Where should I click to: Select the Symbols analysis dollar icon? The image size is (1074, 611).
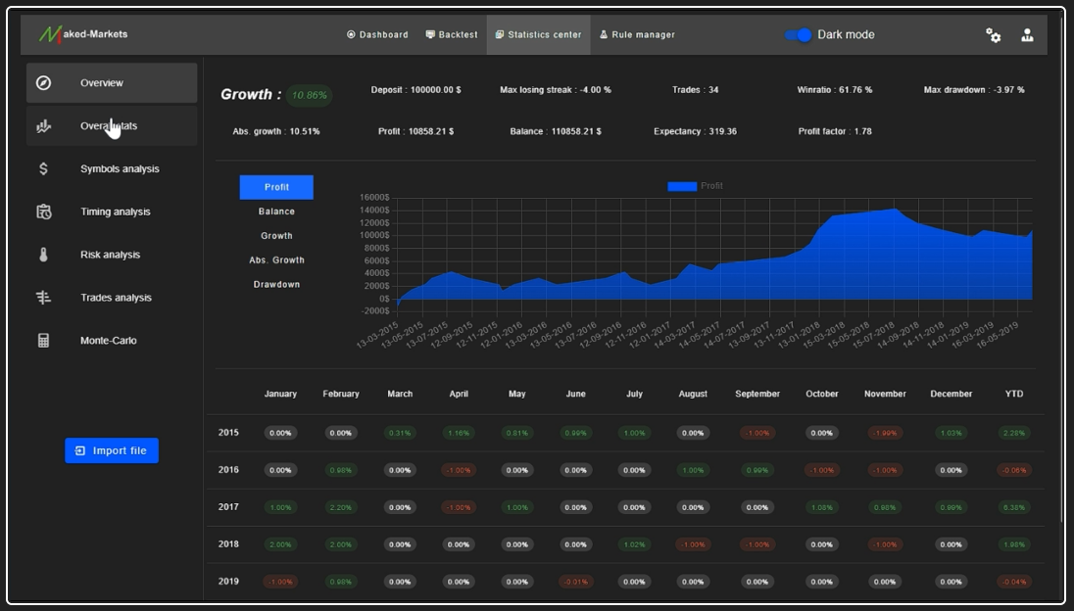[43, 168]
